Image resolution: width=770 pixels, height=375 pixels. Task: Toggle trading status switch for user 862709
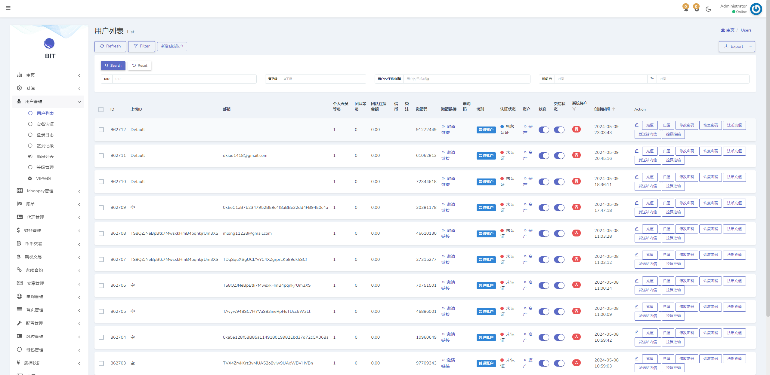pyautogui.click(x=559, y=208)
